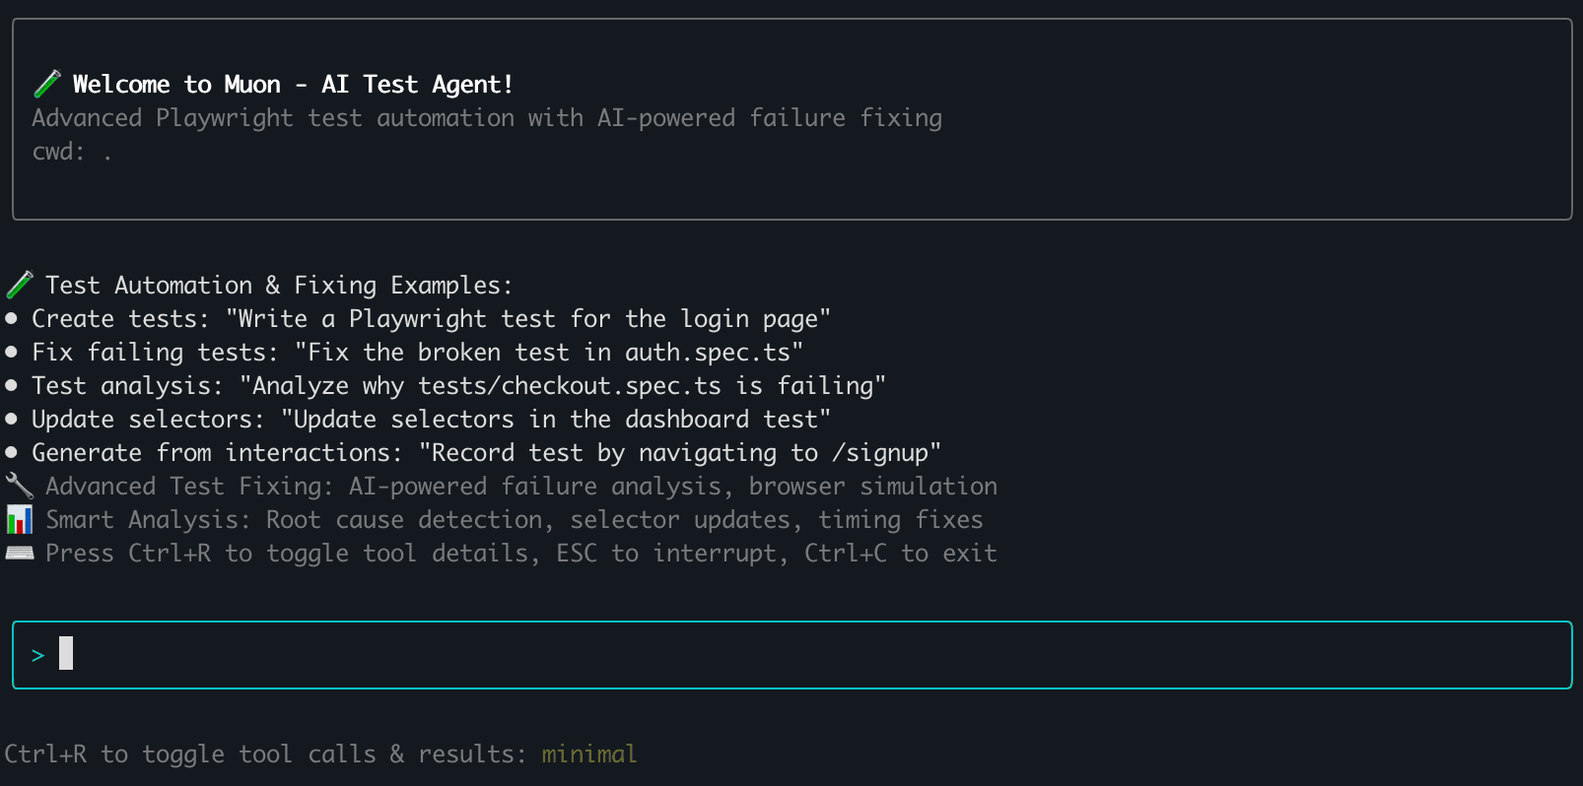Viewport: 1583px width, 786px height.
Task: Click the Generate from interactions example
Action: (x=486, y=452)
